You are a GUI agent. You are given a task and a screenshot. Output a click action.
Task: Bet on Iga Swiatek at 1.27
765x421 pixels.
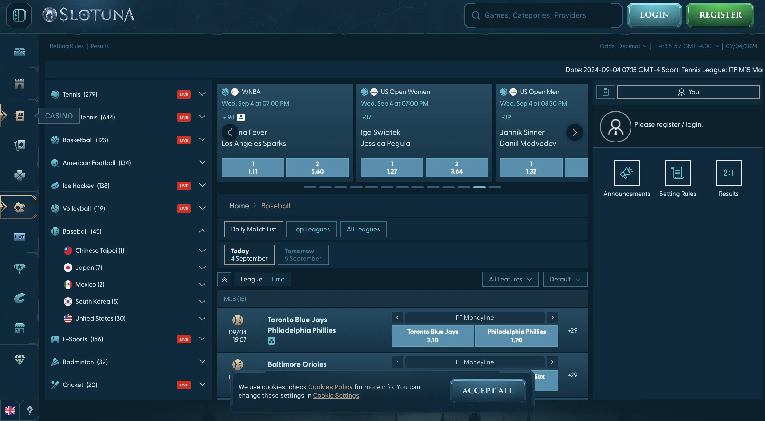(x=392, y=167)
